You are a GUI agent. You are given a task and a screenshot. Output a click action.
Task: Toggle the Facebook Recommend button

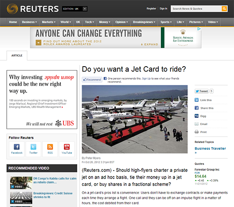92,80
